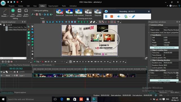The width and height of the screenshot is (181, 102).
Task: Zoom out the timeline with minus icon
Action: [6, 62]
